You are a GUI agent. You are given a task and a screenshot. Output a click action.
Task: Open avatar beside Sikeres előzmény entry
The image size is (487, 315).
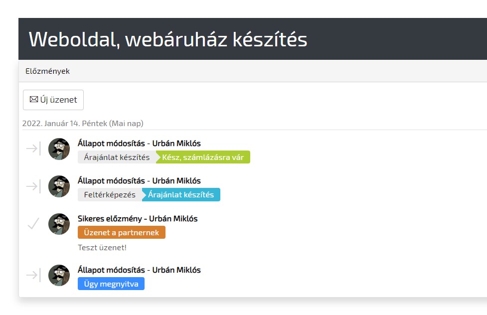point(59,224)
